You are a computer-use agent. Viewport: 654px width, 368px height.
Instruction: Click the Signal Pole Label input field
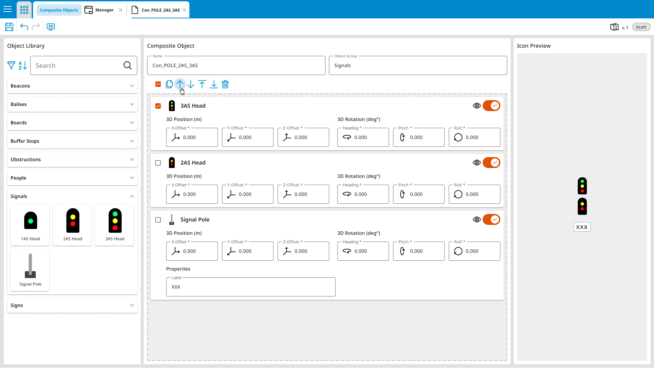point(251,287)
